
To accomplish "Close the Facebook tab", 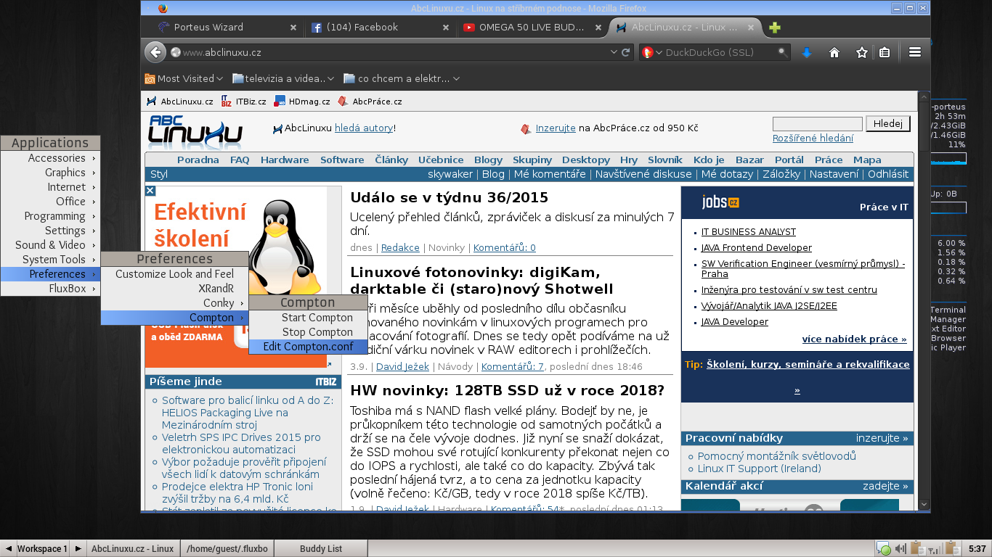I will pyautogui.click(x=446, y=28).
